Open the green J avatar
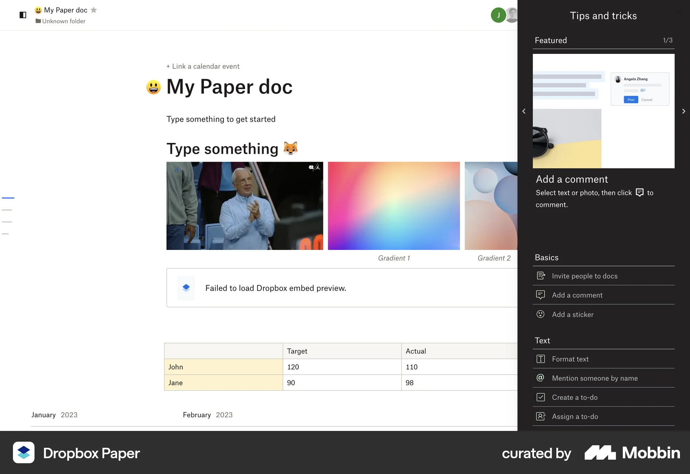Image resolution: width=690 pixels, height=474 pixels. click(x=498, y=15)
